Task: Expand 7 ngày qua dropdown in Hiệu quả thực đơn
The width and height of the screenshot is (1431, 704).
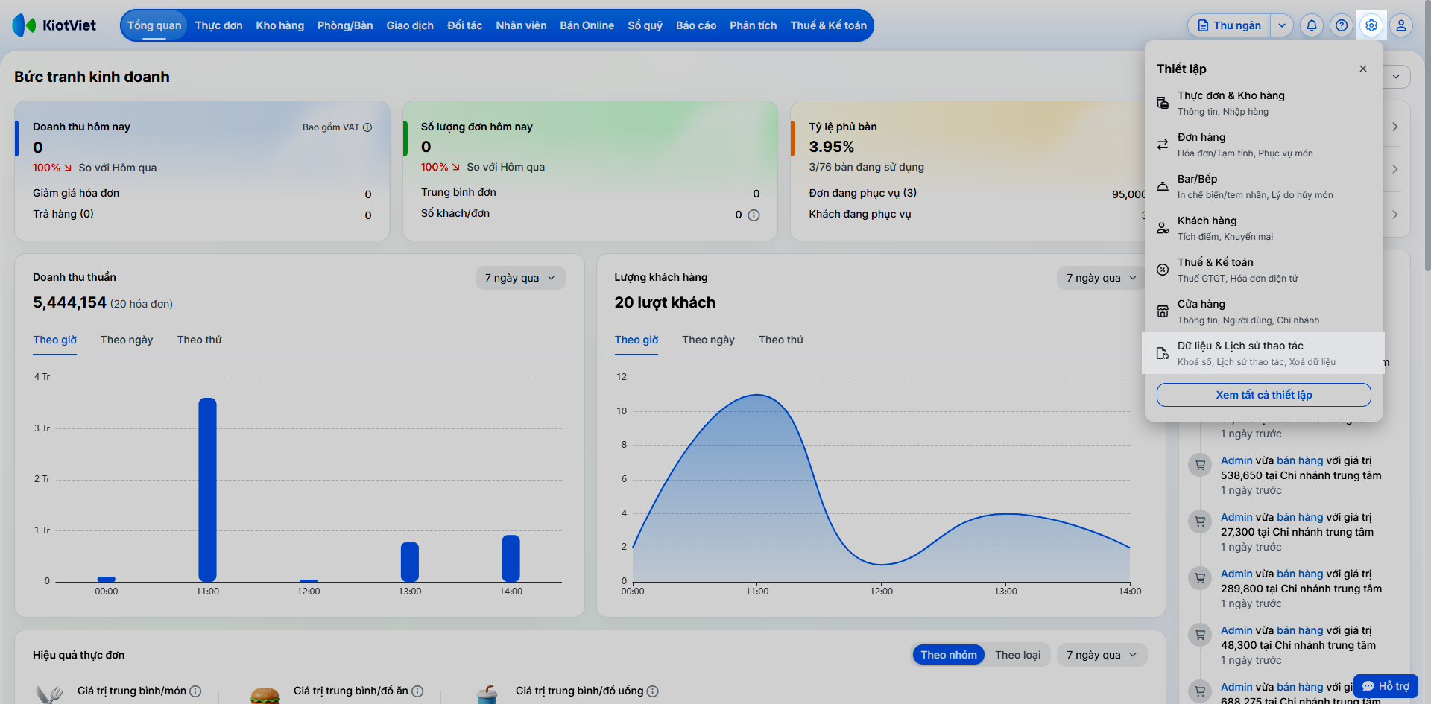Action: click(x=1102, y=655)
